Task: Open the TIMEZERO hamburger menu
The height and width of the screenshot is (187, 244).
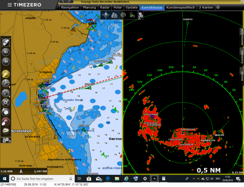Action: point(10,5)
